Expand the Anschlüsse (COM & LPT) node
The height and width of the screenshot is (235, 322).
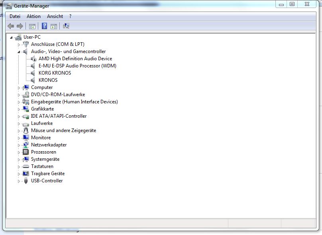19,45
